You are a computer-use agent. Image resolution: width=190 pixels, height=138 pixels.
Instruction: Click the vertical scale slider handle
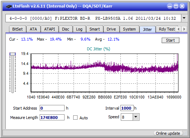pyautogui.click(x=13, y=54)
